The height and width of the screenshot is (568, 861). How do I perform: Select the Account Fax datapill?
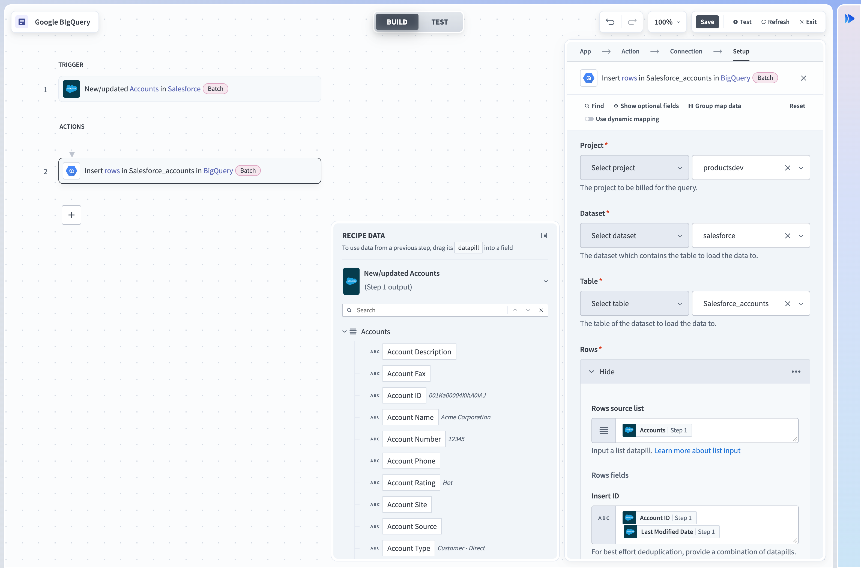(x=406, y=373)
